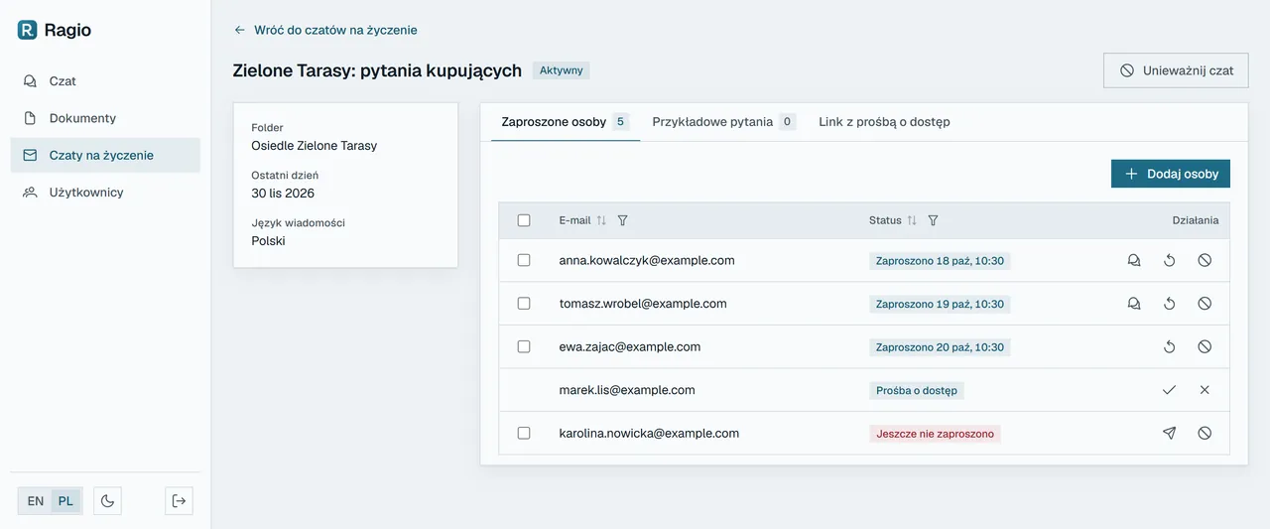1270x529 pixels.
Task: Sort the E-mail column
Action: click(601, 220)
